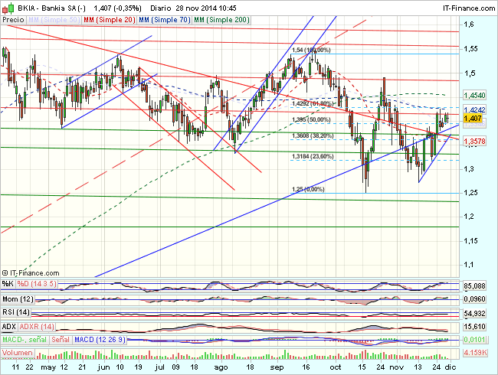Image resolution: width=498 pixels, height=375 pixels.
Task: Click the green 1,4540 price tag
Action: (475, 95)
